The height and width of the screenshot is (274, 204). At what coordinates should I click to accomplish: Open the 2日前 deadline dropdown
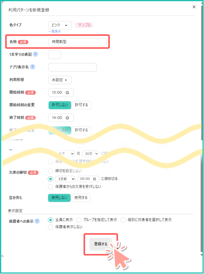(65, 179)
